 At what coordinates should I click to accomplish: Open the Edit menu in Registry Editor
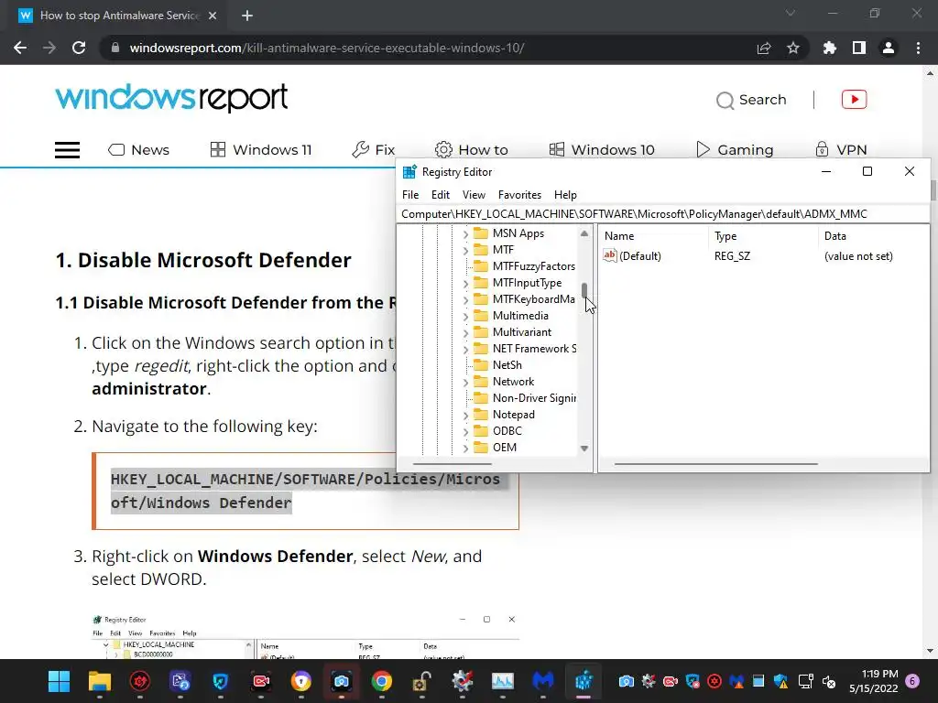coord(441,195)
